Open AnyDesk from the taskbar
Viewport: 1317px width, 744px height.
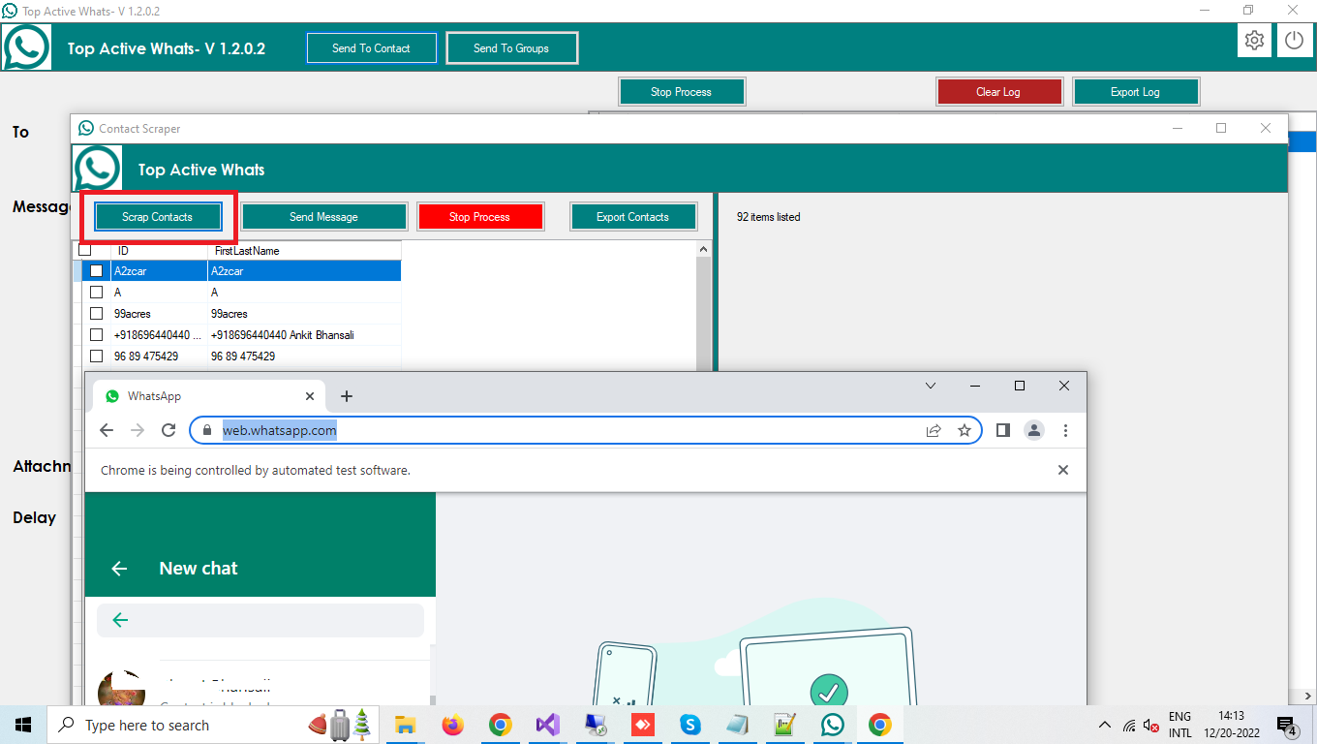click(642, 725)
